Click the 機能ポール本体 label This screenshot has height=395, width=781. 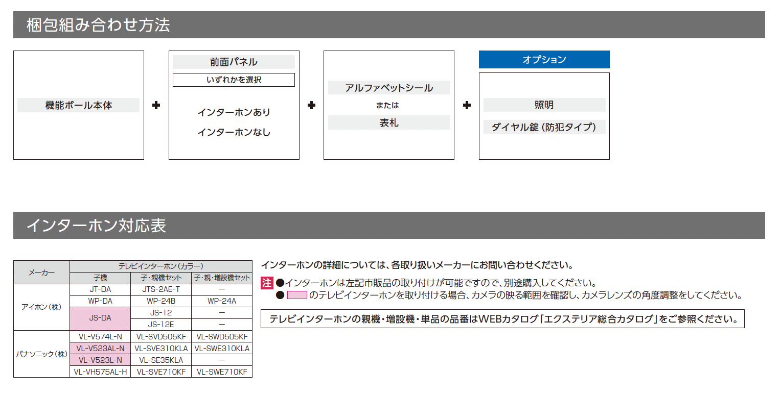[78, 105]
